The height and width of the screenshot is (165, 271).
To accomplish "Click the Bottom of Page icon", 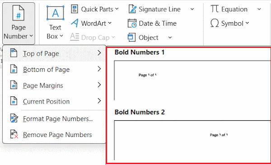I will 14,69.
